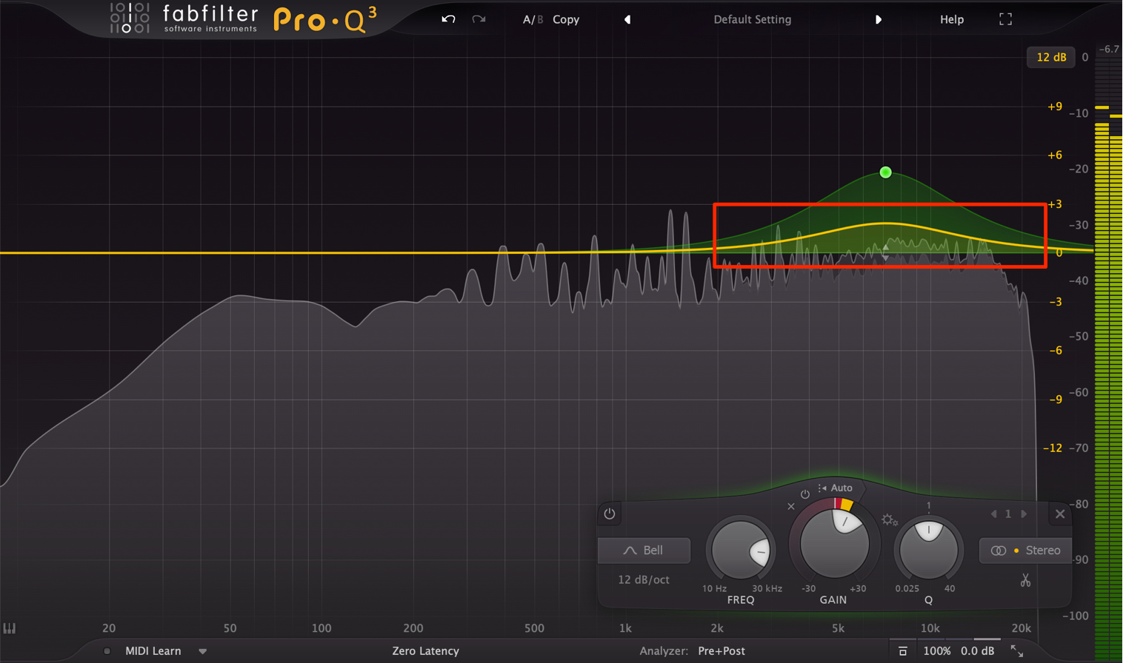Delete the band with the panel X button

point(1060,514)
